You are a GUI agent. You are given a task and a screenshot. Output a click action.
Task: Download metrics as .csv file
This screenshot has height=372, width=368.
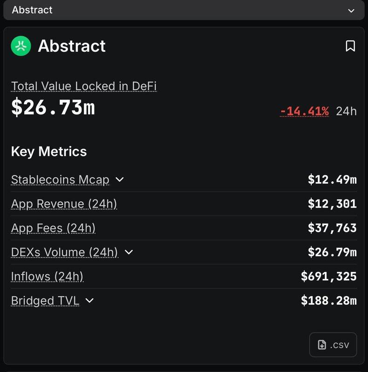(x=333, y=345)
